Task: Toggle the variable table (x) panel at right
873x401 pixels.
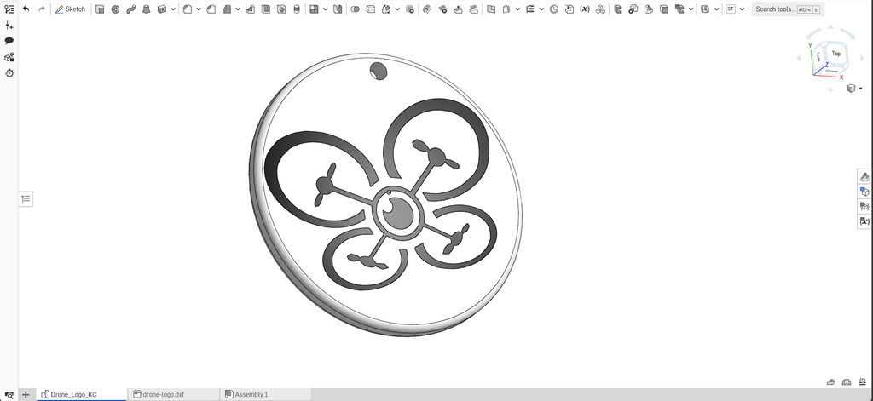Action: click(x=864, y=221)
